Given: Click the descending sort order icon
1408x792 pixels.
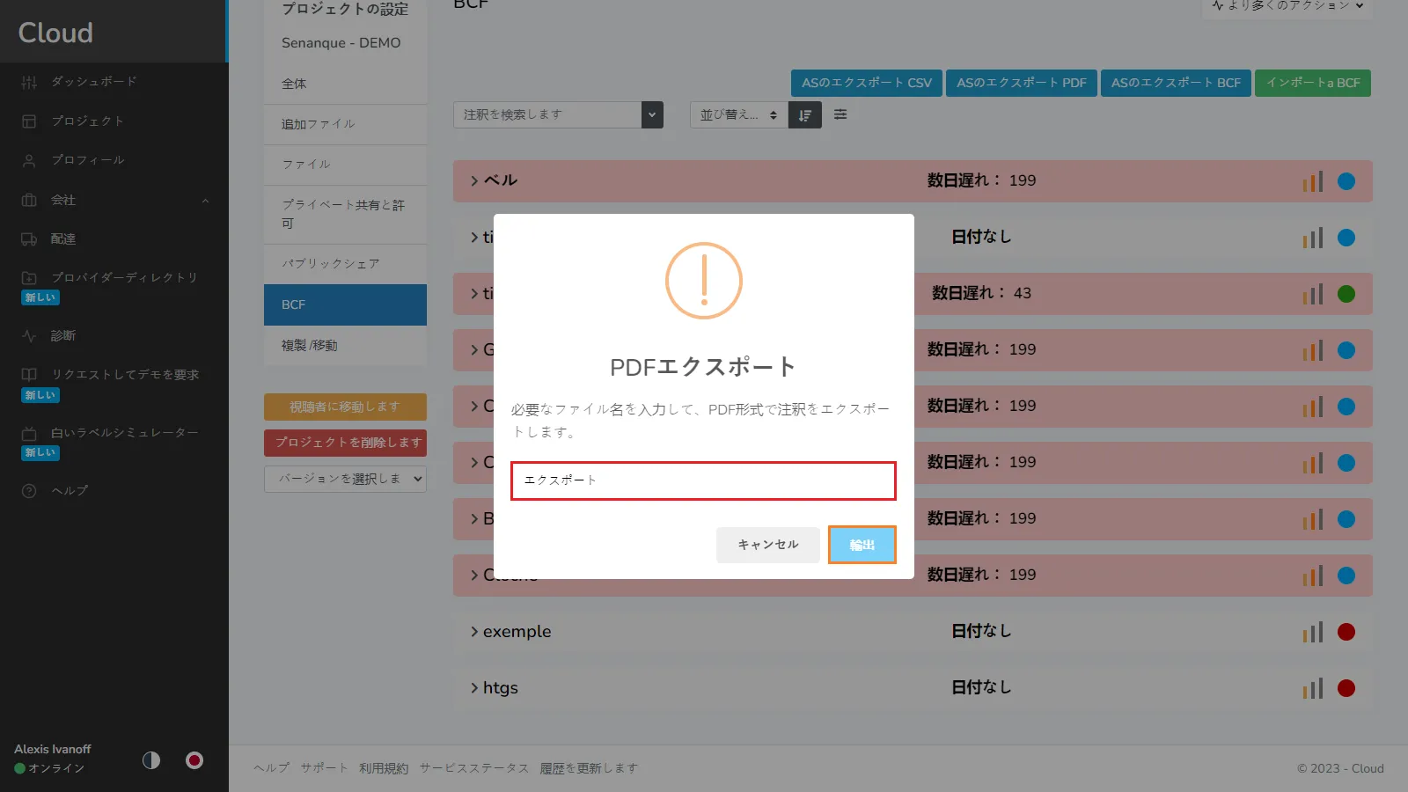Looking at the screenshot, I should 804,114.
